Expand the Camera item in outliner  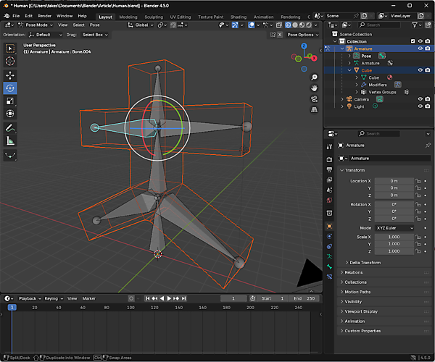click(342, 99)
